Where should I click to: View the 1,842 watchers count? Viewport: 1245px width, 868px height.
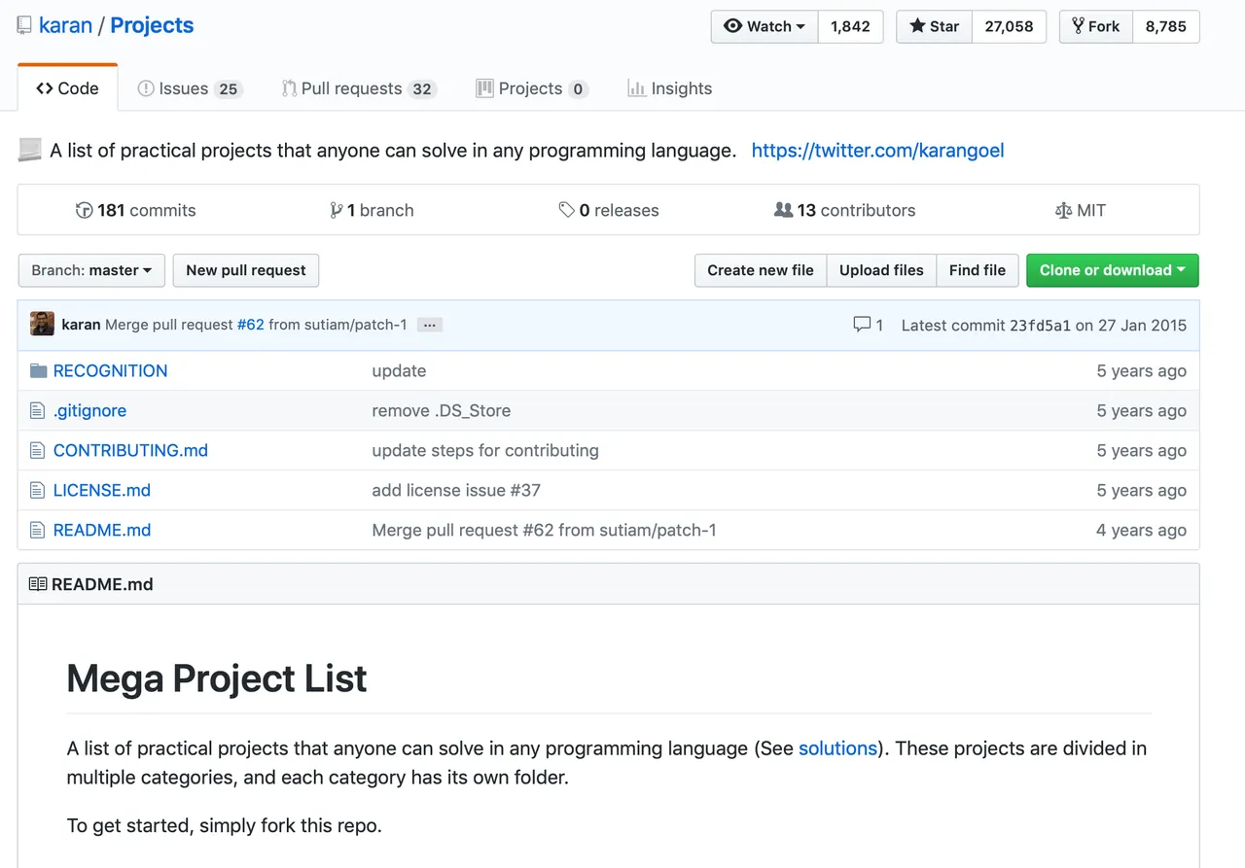pyautogui.click(x=850, y=27)
